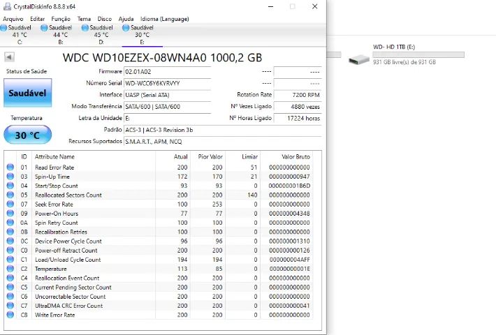Click the E: drive free-space usage bar
This screenshot has height=335, width=496.
click(418, 55)
